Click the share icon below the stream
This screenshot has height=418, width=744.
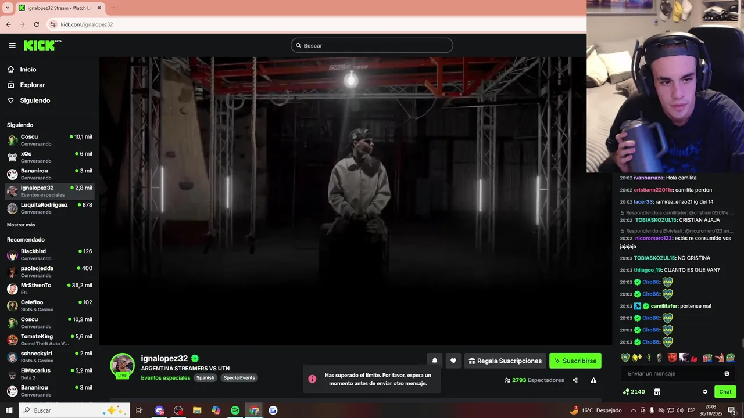pyautogui.click(x=575, y=380)
